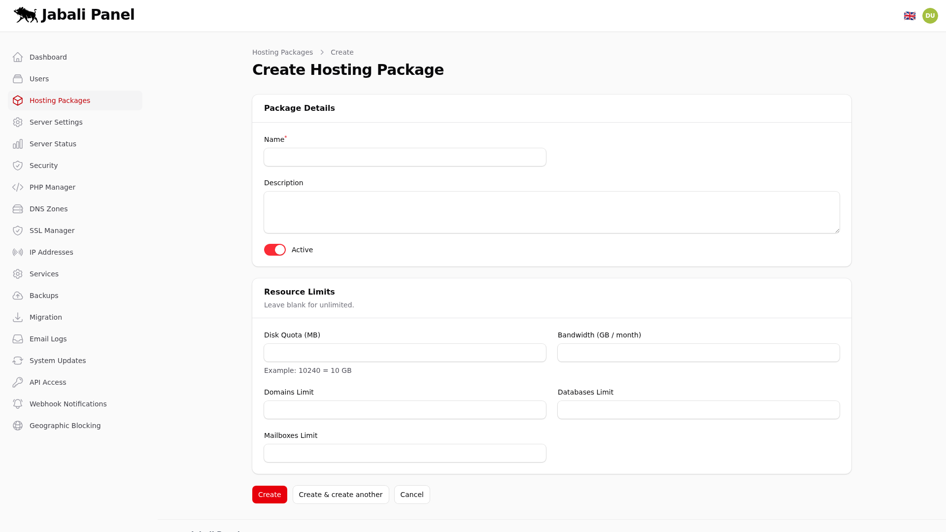The height and width of the screenshot is (532, 946).
Task: Click the Webhook Notifications bell icon
Action: [x=18, y=403]
